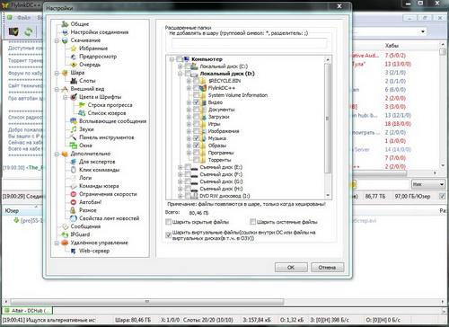Uncheck the Видео folder checkbox
The width and height of the screenshot is (449, 327).
[197, 102]
